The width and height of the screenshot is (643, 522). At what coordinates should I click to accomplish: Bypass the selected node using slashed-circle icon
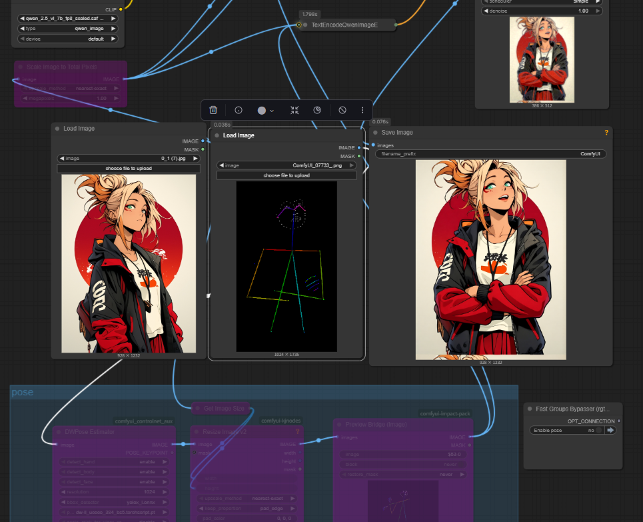point(342,110)
